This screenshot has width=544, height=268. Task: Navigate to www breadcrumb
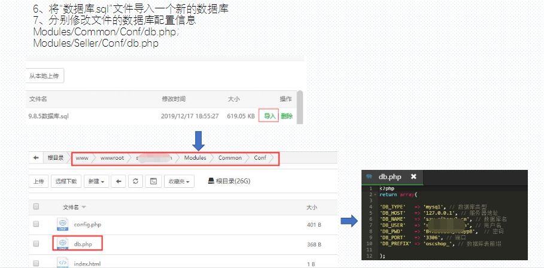pos(82,158)
